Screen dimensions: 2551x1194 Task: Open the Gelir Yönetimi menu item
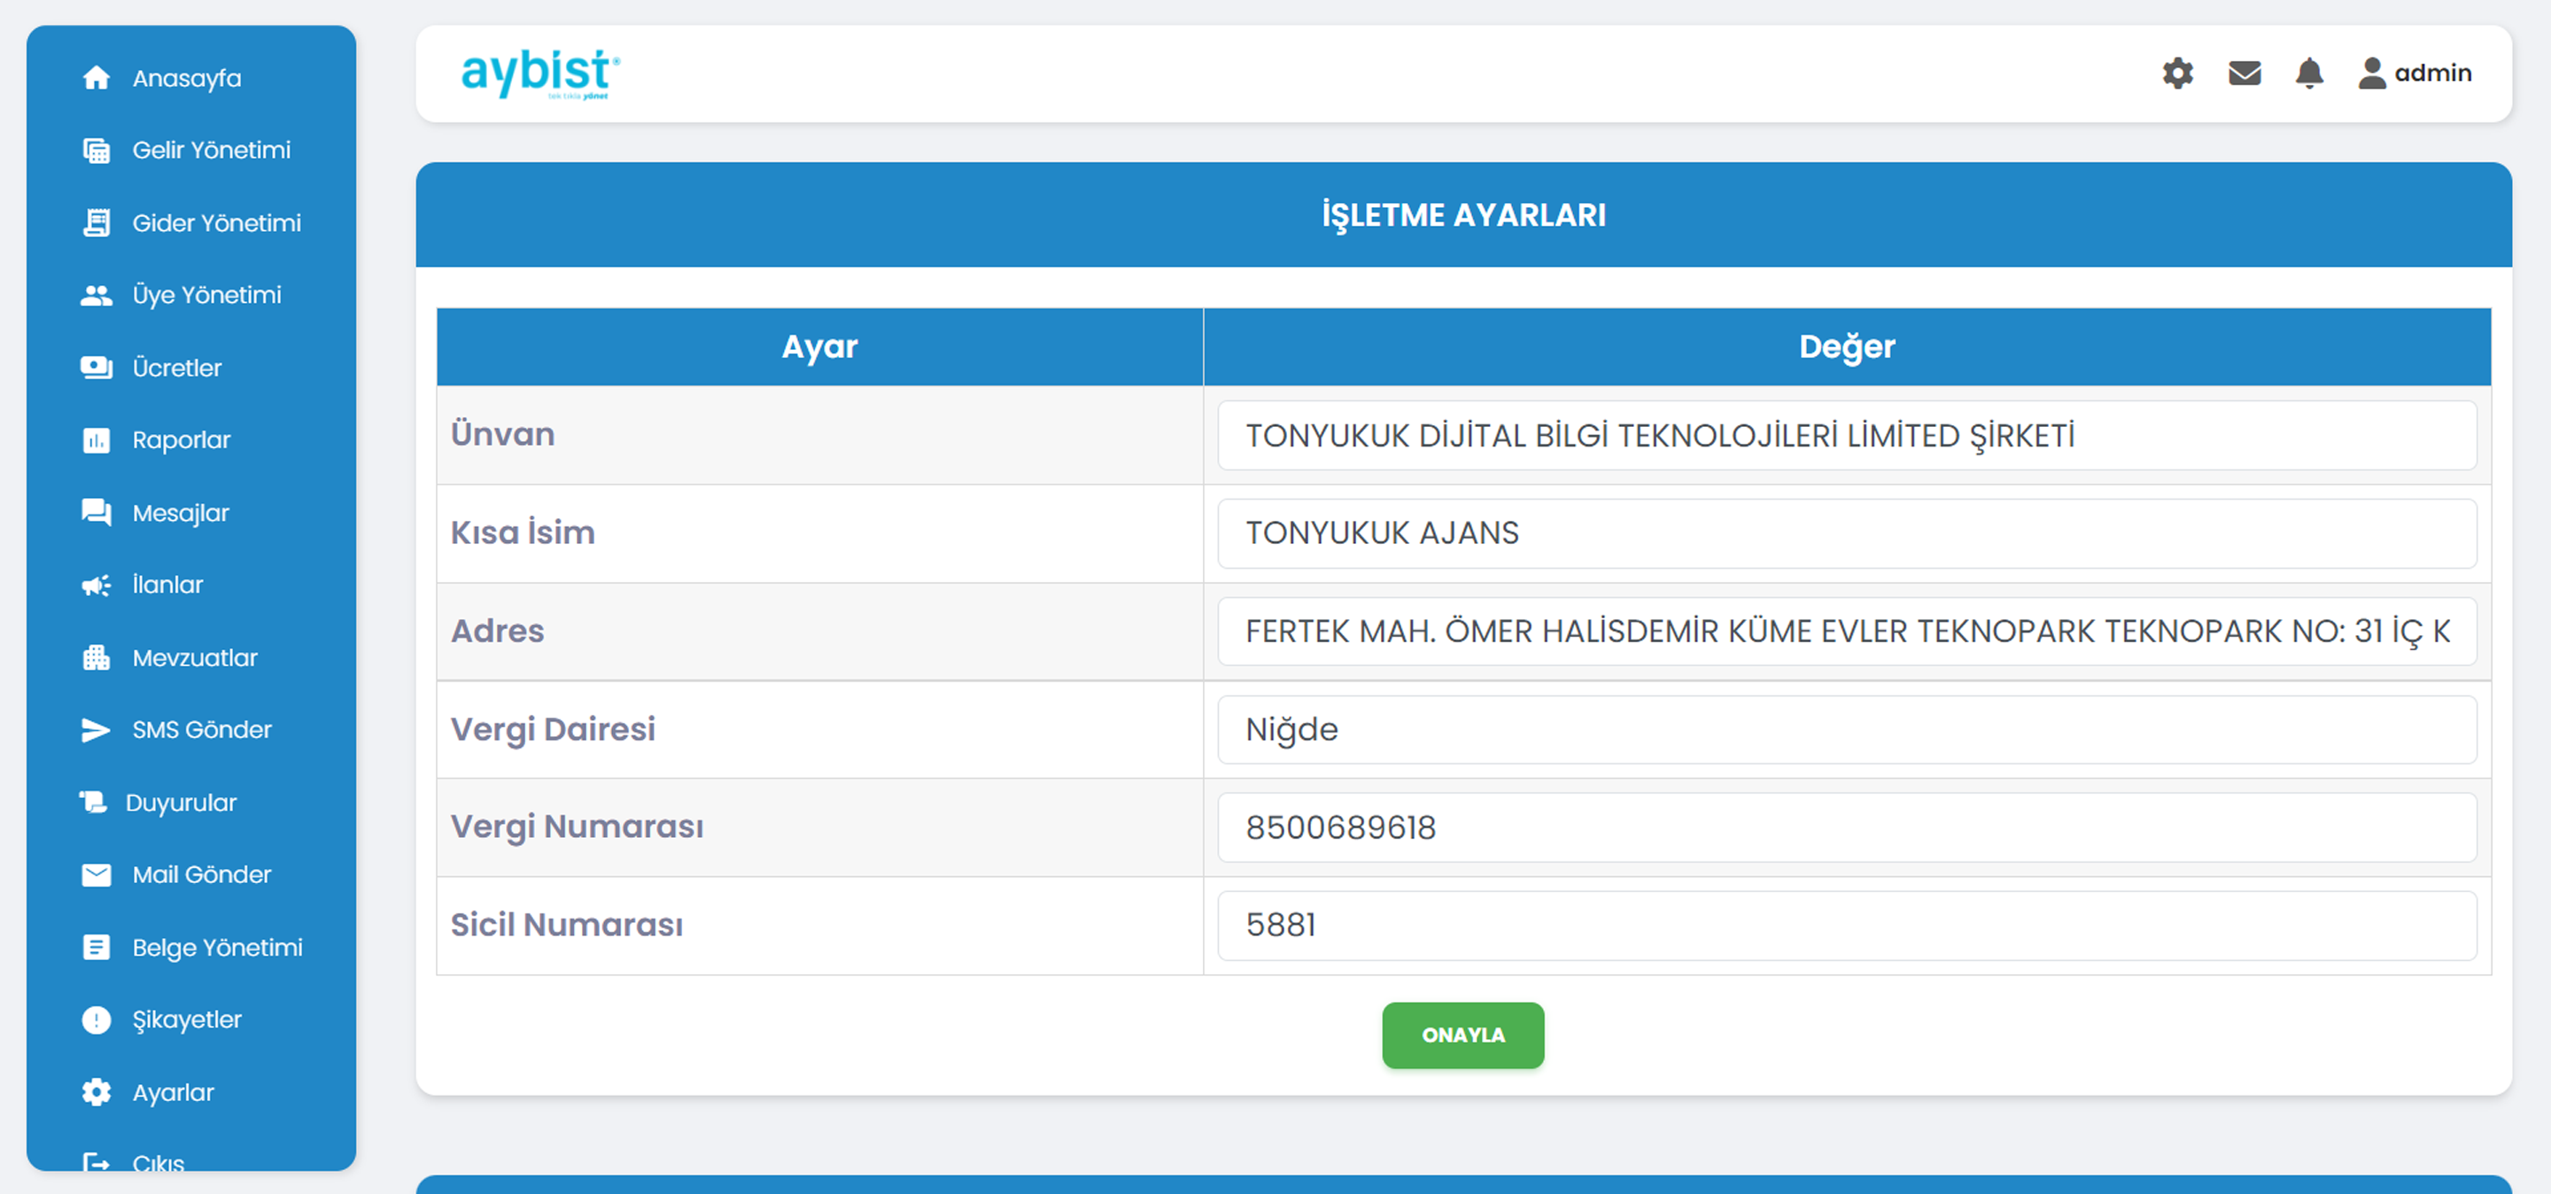212,151
